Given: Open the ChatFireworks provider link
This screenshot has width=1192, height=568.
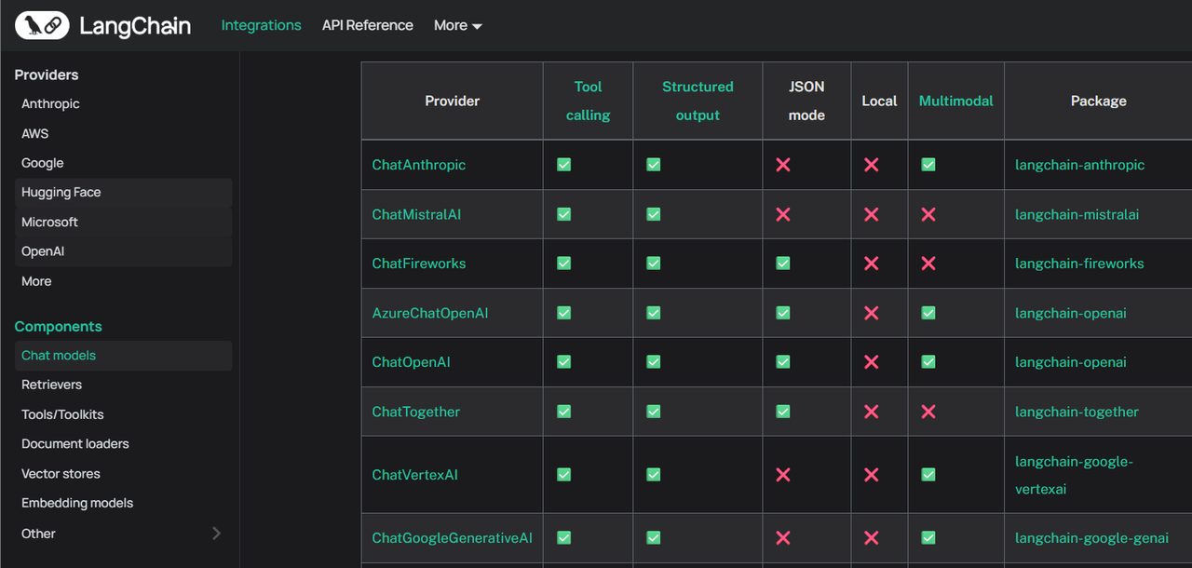Looking at the screenshot, I should (419, 264).
